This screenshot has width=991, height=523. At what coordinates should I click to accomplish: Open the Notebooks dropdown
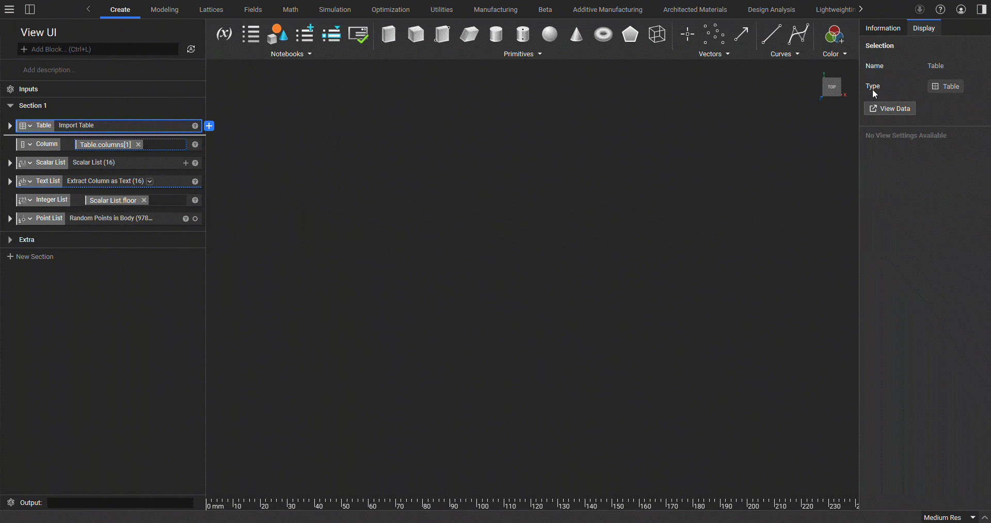[291, 54]
